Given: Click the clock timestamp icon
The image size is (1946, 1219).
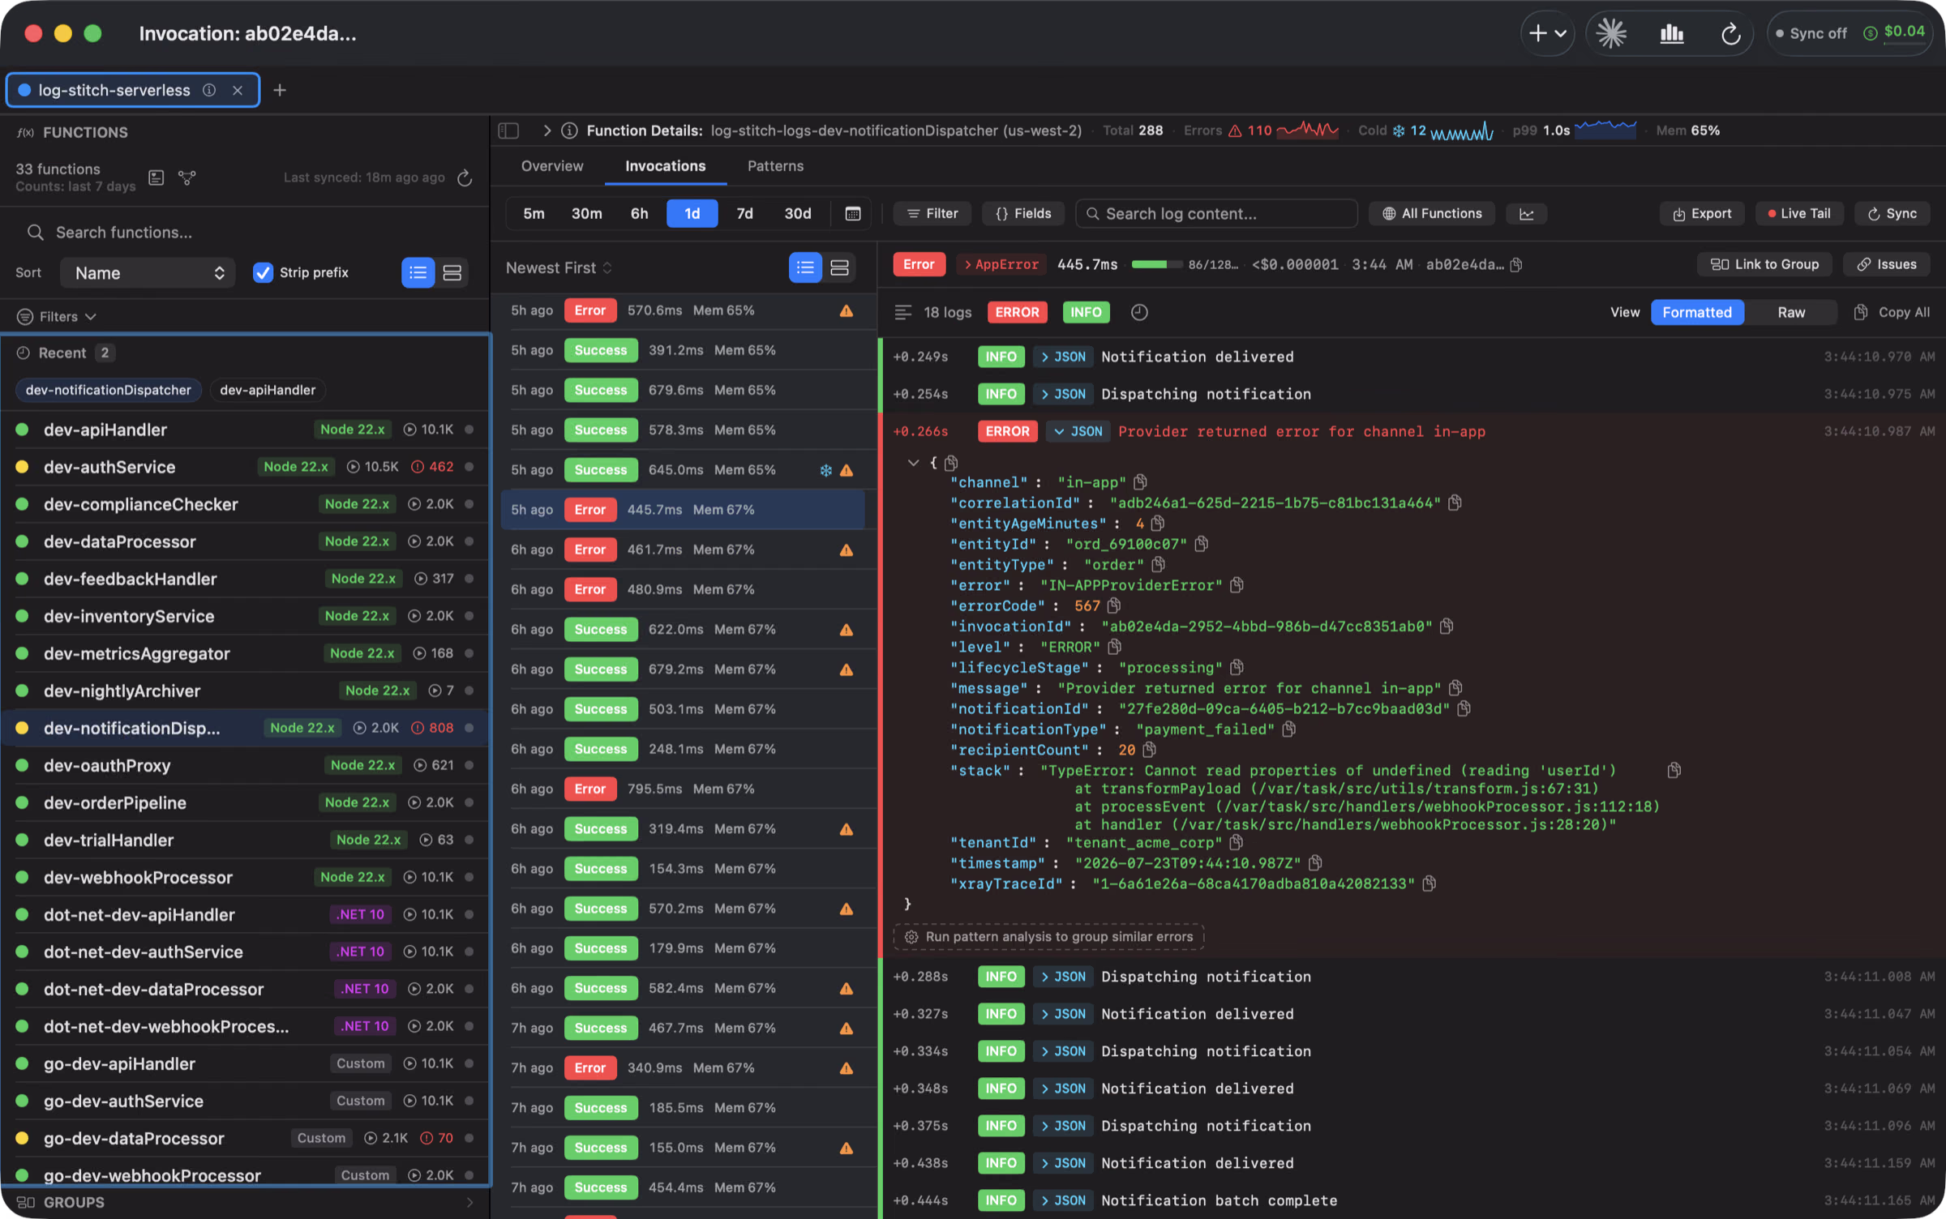Looking at the screenshot, I should [1139, 312].
